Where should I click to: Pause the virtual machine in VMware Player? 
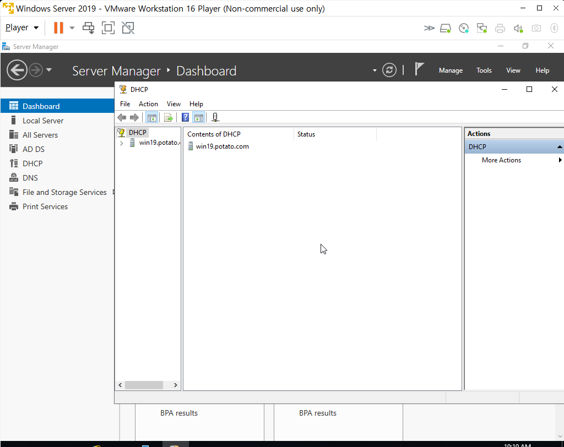point(58,28)
